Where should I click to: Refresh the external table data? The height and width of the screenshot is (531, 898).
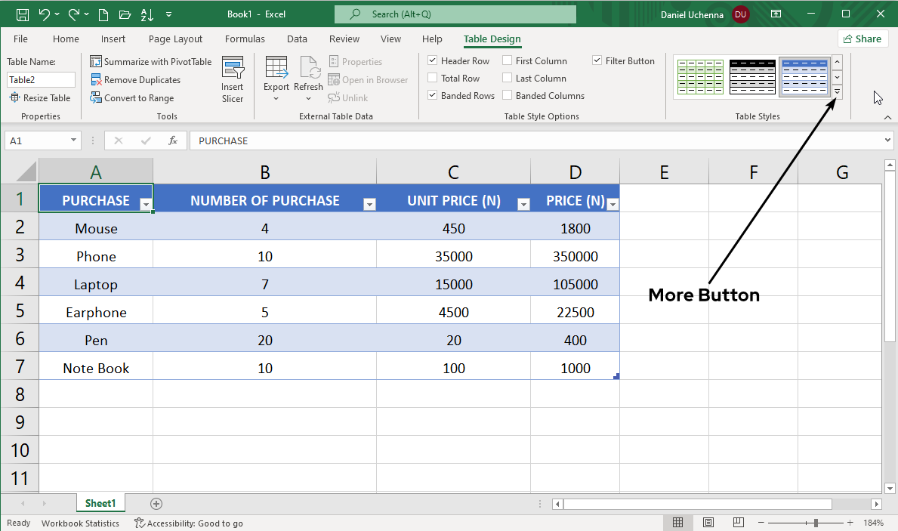pos(308,74)
